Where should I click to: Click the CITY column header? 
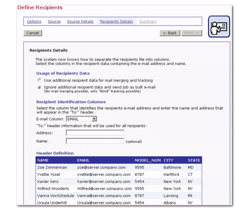pyautogui.click(x=169, y=160)
